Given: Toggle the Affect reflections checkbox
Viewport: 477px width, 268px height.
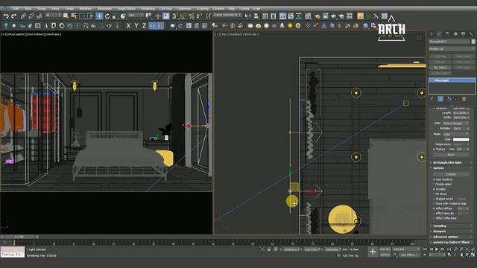Looking at the screenshot, I should pyautogui.click(x=434, y=218).
